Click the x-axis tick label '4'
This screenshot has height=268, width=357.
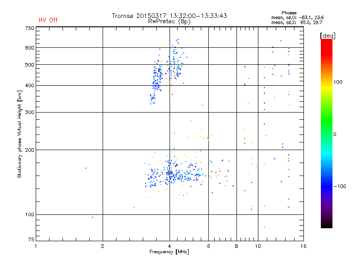(x=170, y=246)
